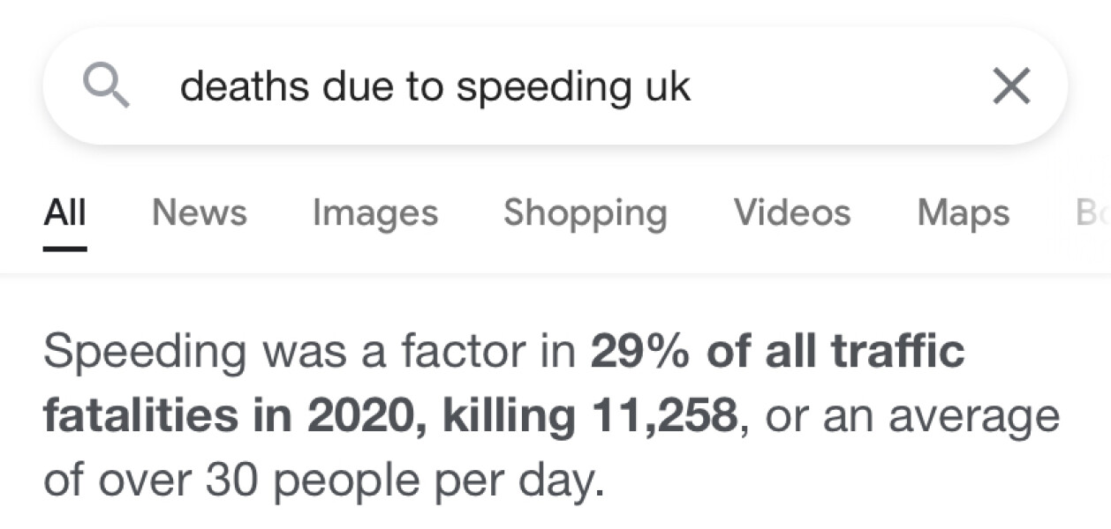Screen dimensions: 1111x529
Task: Show the Videos results tab
Action: pos(792,212)
